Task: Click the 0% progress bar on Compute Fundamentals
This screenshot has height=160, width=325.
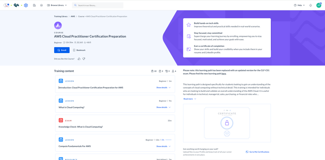Action: pos(168,140)
